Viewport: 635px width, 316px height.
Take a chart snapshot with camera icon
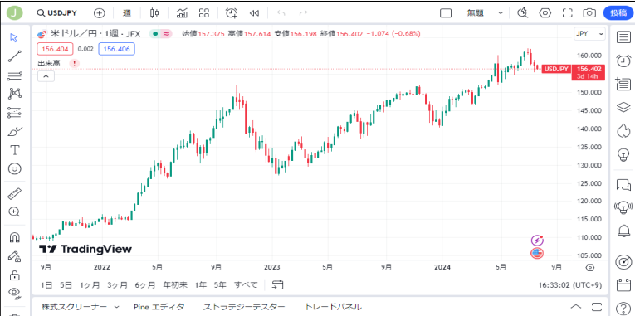pyautogui.click(x=589, y=13)
